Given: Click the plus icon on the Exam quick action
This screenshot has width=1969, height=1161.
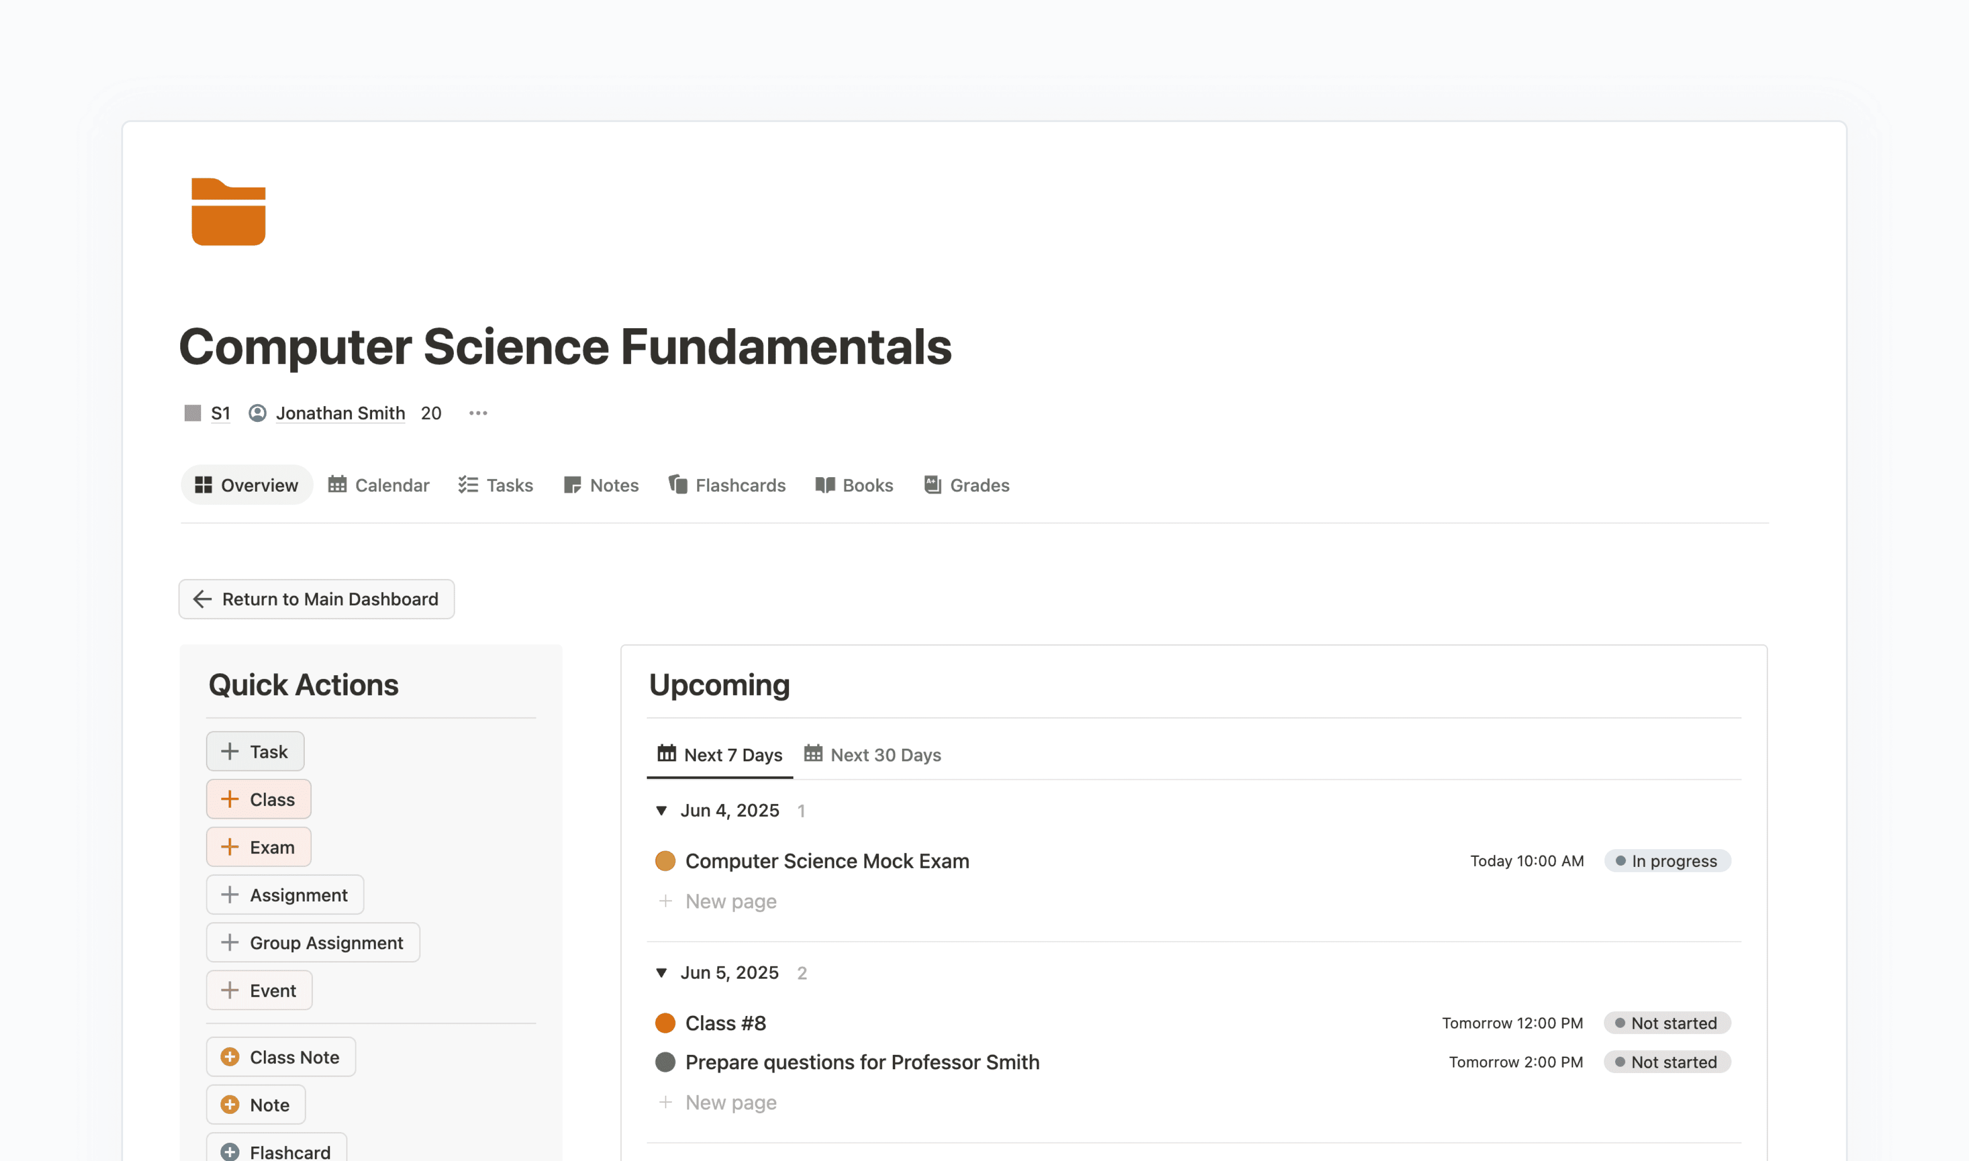Looking at the screenshot, I should 230,847.
